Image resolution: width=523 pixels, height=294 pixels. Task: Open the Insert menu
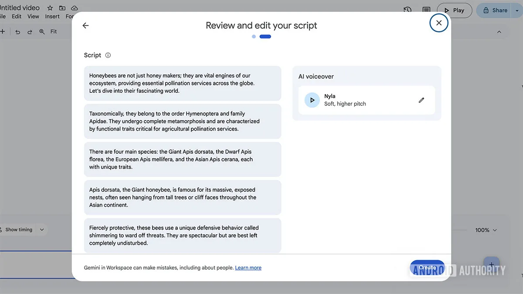point(52,17)
